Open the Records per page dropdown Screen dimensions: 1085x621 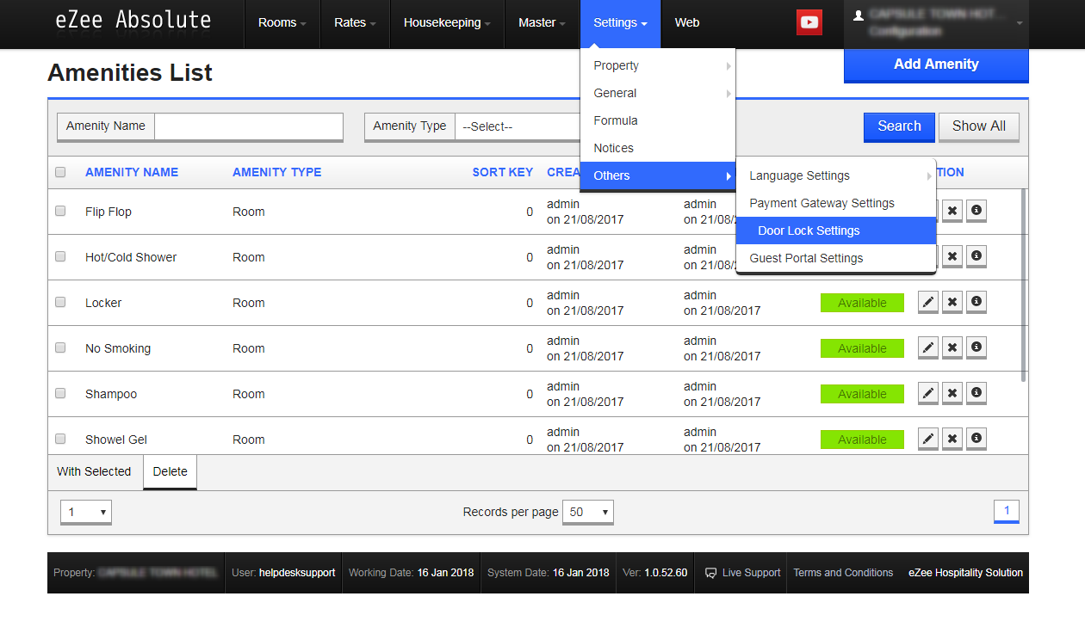click(x=588, y=512)
